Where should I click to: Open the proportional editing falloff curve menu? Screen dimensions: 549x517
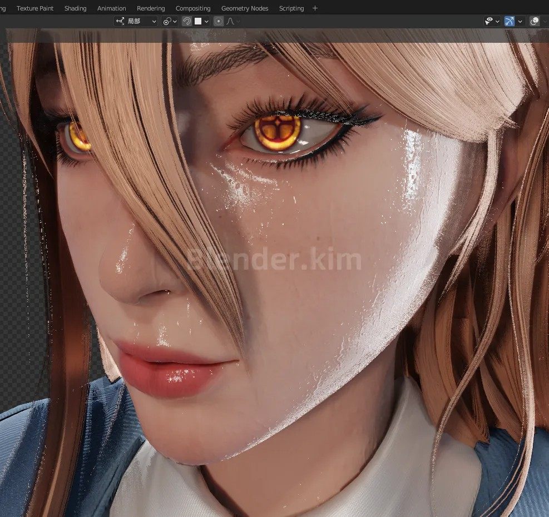tap(233, 21)
